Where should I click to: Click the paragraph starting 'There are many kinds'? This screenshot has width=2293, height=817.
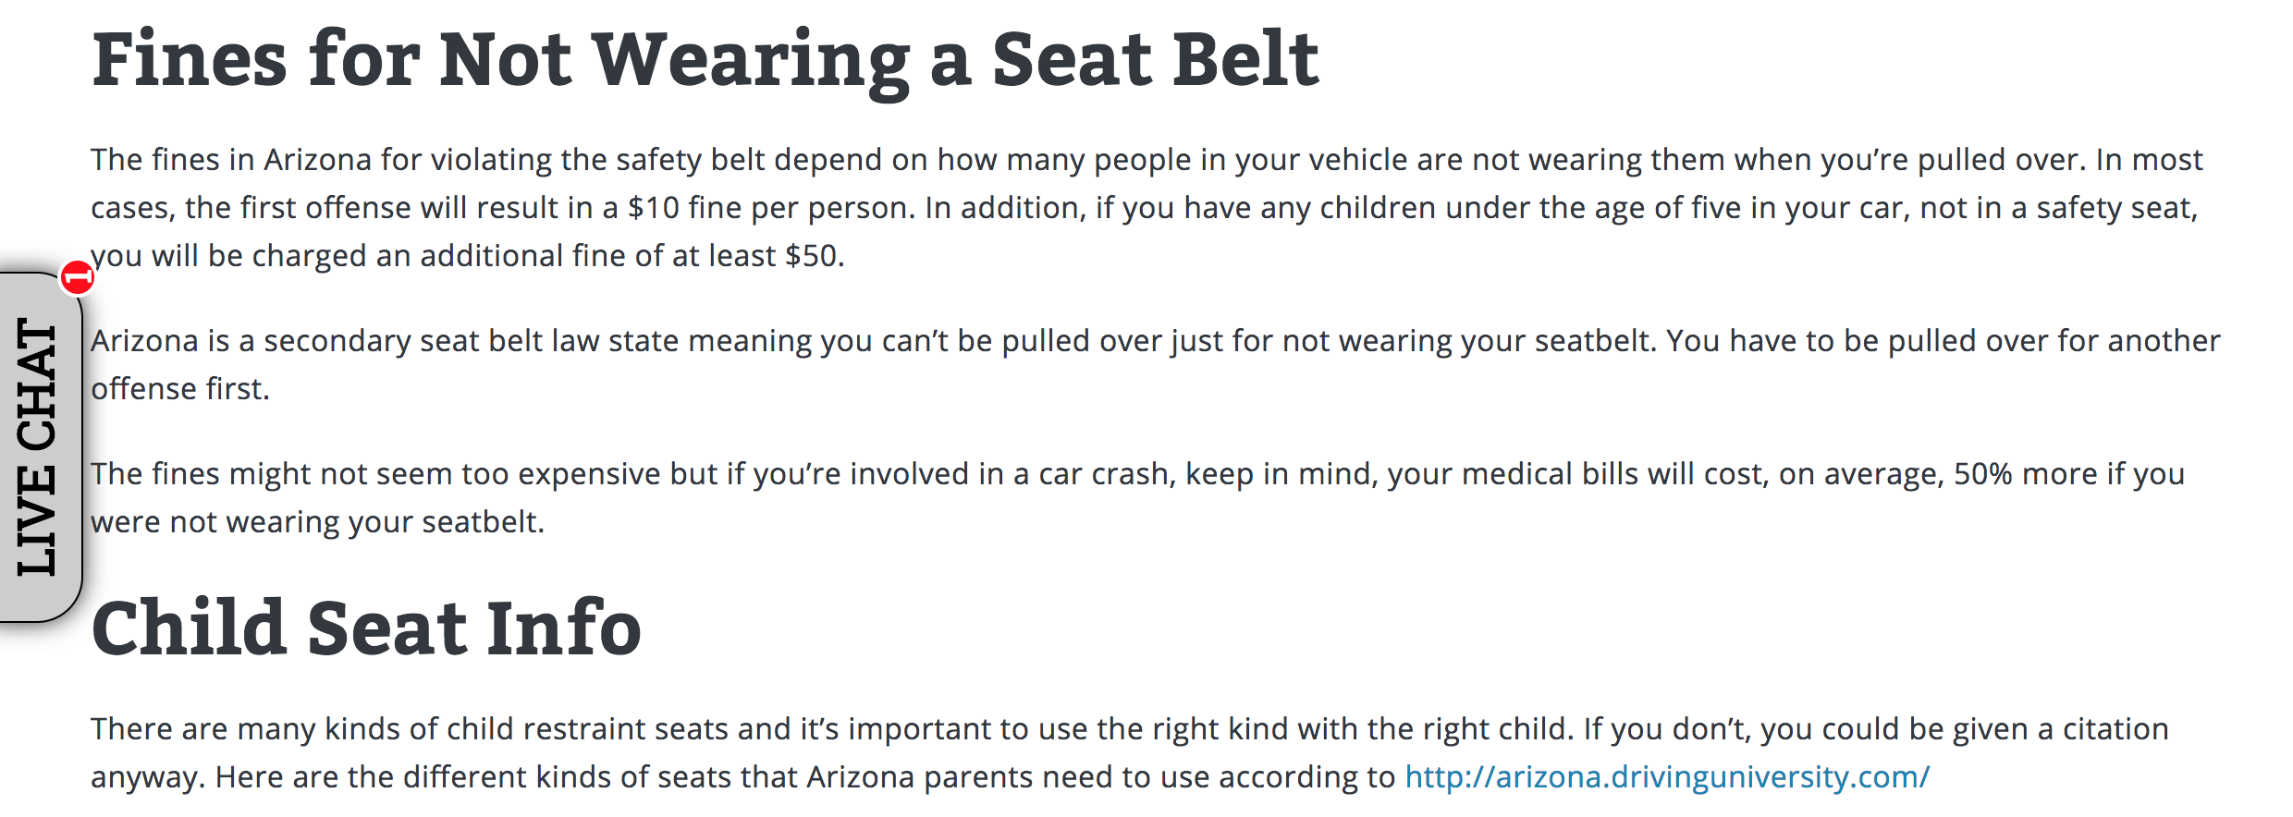tap(1129, 753)
